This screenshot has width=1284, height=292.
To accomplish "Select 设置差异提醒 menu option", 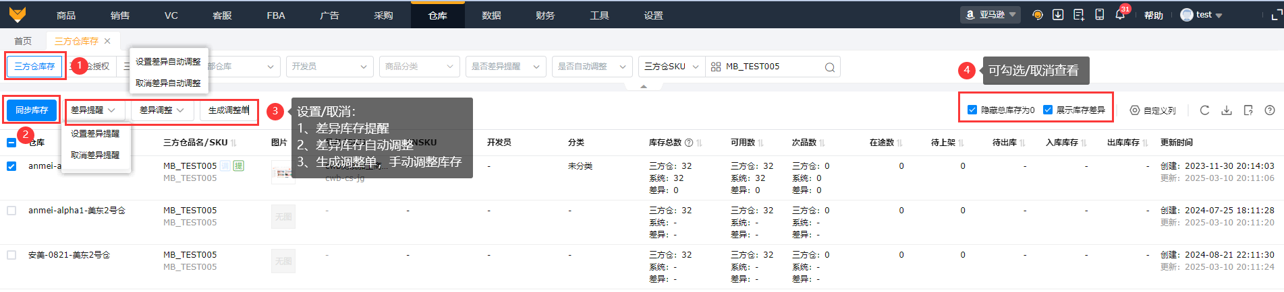I will tap(95, 133).
